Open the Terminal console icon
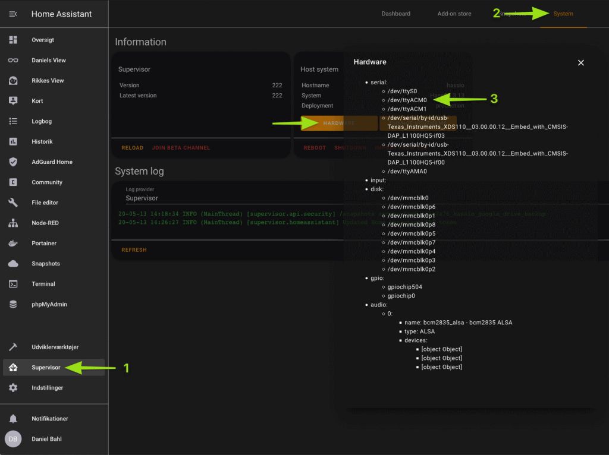The height and width of the screenshot is (455, 609). [13, 284]
